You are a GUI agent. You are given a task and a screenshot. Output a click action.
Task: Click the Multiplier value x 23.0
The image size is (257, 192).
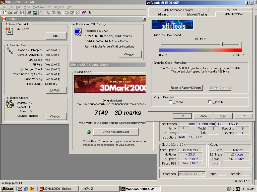click(190, 154)
